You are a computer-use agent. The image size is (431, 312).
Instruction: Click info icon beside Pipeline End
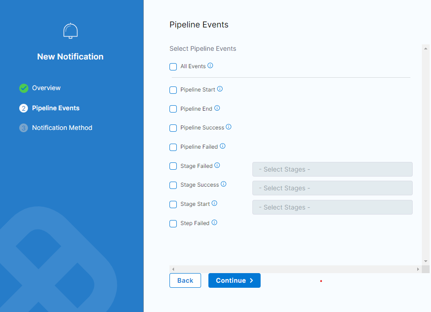(x=217, y=108)
